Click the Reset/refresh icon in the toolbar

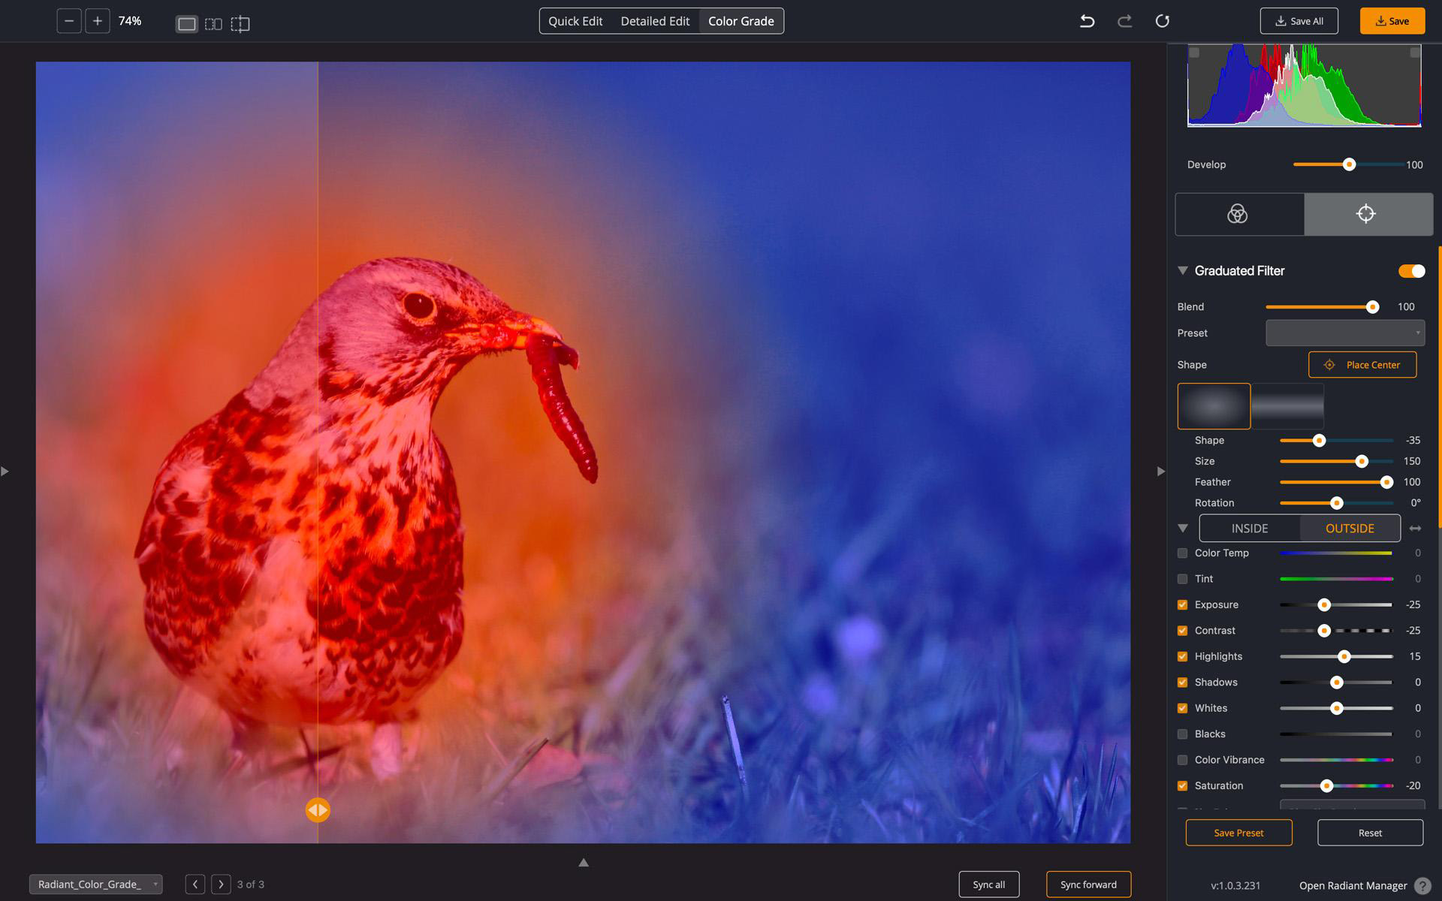[1163, 21]
